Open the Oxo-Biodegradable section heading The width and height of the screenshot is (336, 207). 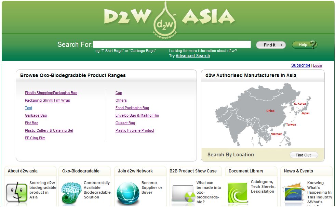(81, 171)
